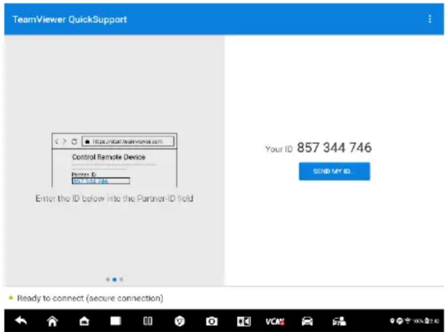Open the three-dot overflow menu
Image resolution: width=445 pixels, height=332 pixels.
430,19
